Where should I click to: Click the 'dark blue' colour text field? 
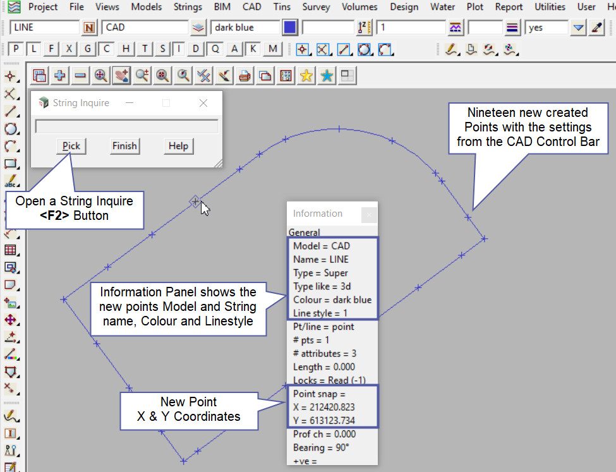[245, 28]
